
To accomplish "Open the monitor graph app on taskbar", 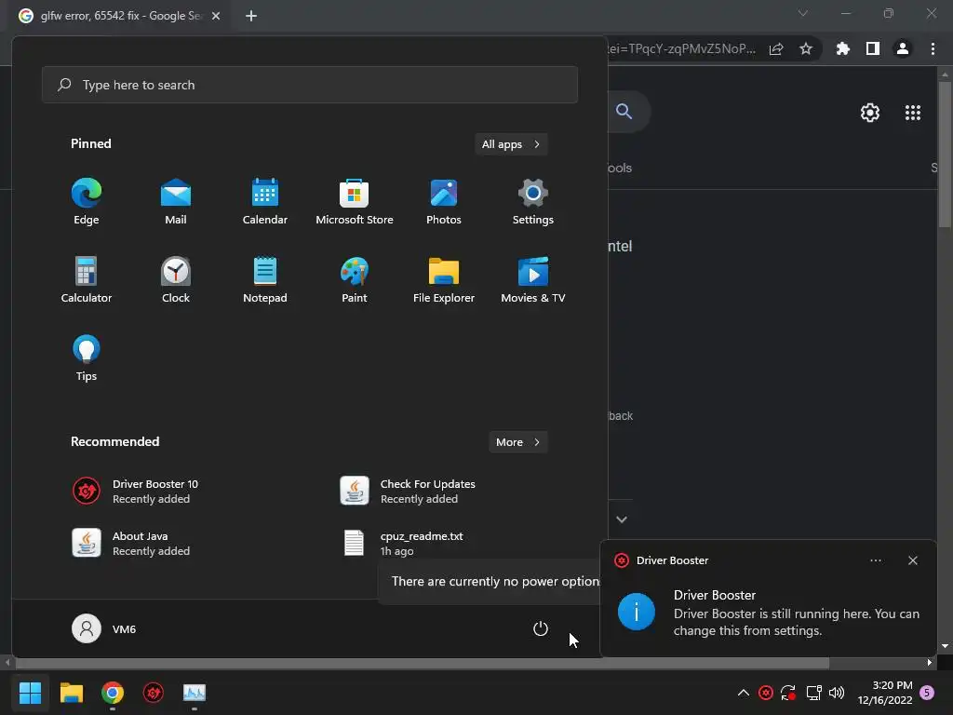I will (195, 693).
